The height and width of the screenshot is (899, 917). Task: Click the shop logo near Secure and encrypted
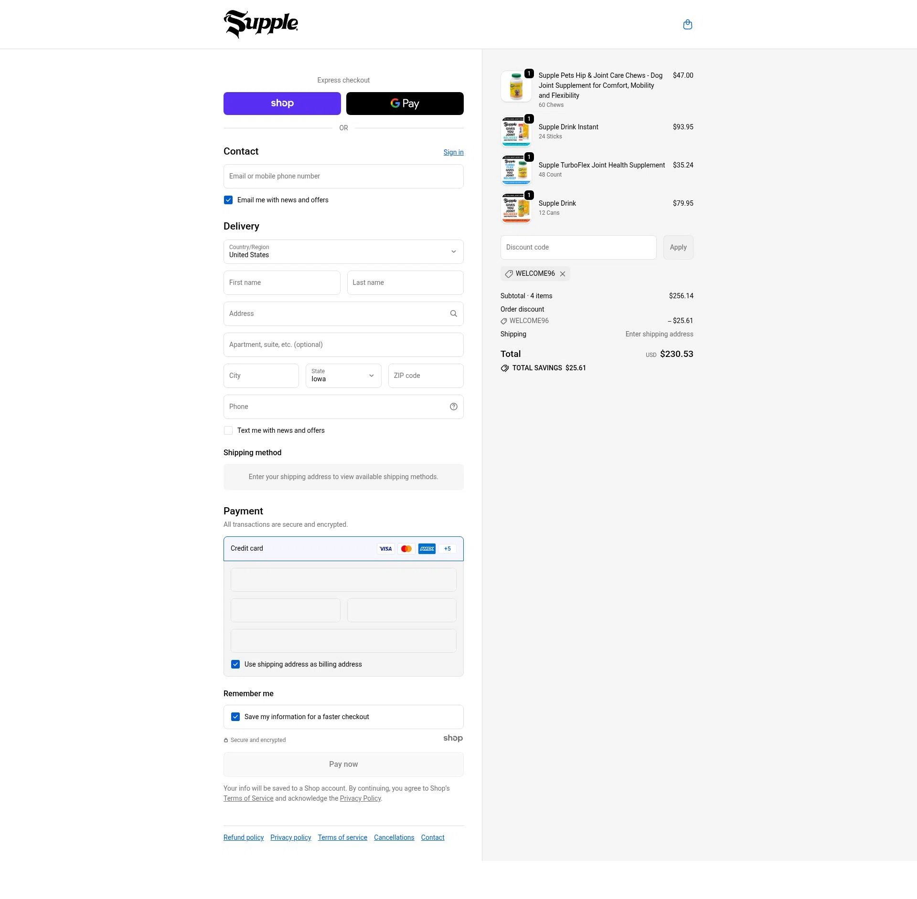pyautogui.click(x=453, y=738)
